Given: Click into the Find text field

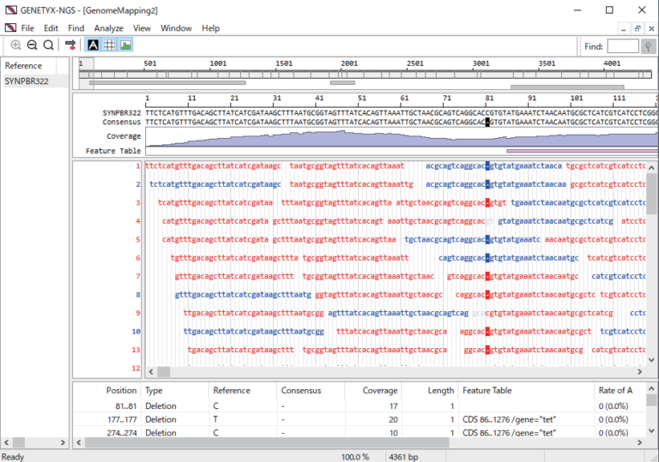Looking at the screenshot, I should (623, 46).
